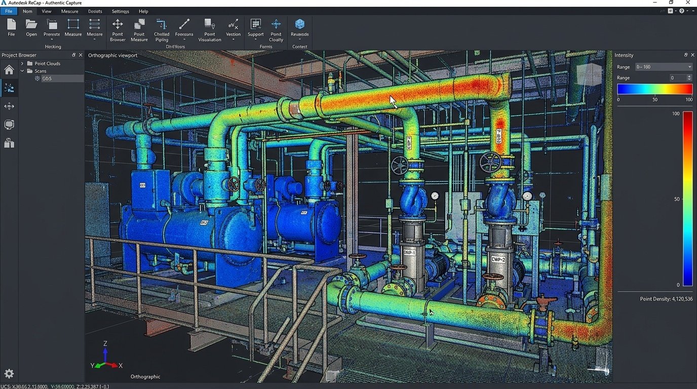Click the move arrows sidebar icon
697x389 pixels.
coord(9,106)
